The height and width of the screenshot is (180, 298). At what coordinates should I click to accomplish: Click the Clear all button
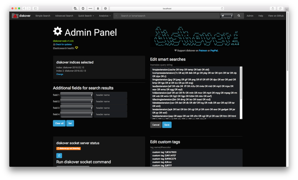pos(59,123)
